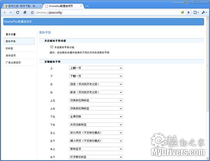Click the 上左 gesture row label
The height and width of the screenshot is (161, 210).
tap(53, 100)
